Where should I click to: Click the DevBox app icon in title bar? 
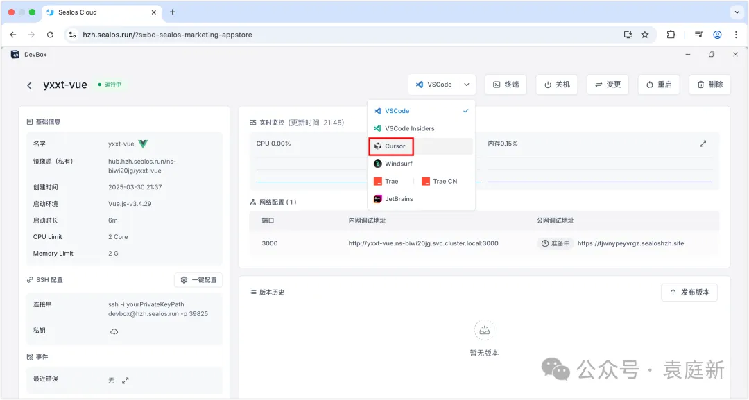(15, 54)
